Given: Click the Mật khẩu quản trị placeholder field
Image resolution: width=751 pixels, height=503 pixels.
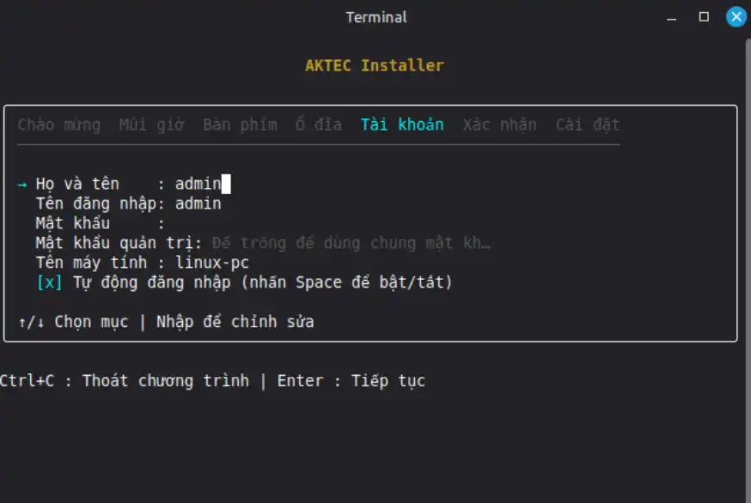Looking at the screenshot, I should [351, 243].
